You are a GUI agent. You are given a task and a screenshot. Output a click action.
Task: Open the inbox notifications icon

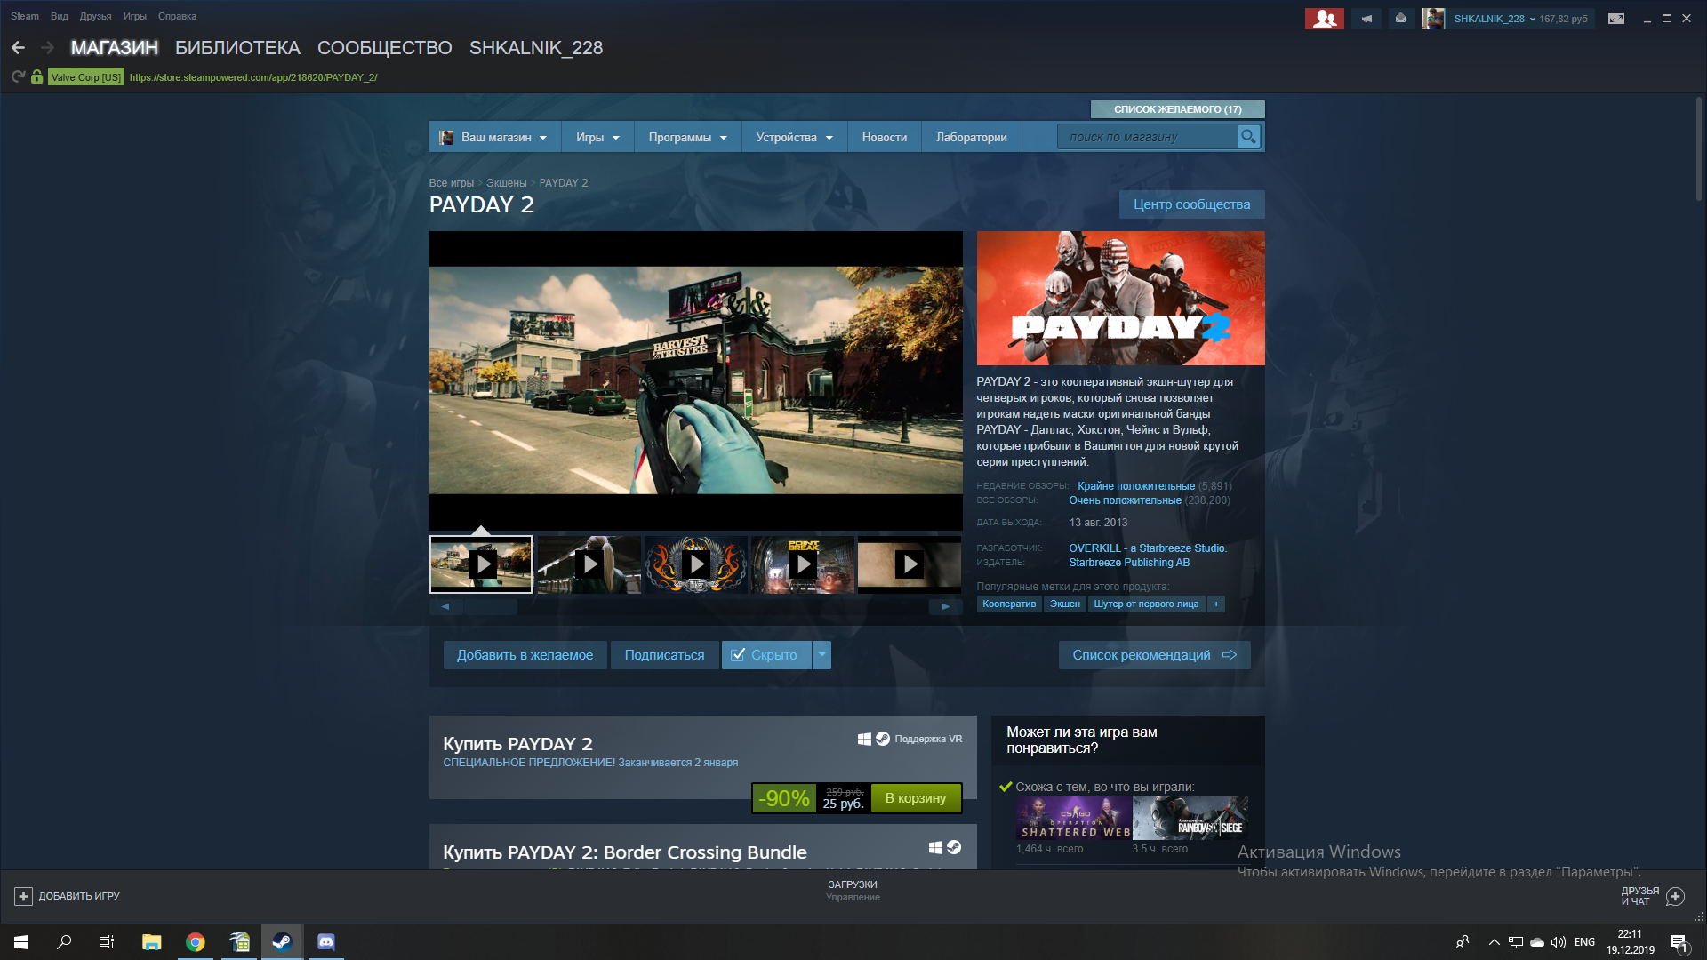click(1400, 19)
